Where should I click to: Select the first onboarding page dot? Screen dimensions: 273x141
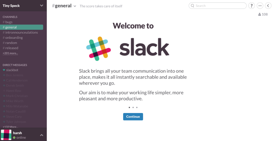point(129,107)
